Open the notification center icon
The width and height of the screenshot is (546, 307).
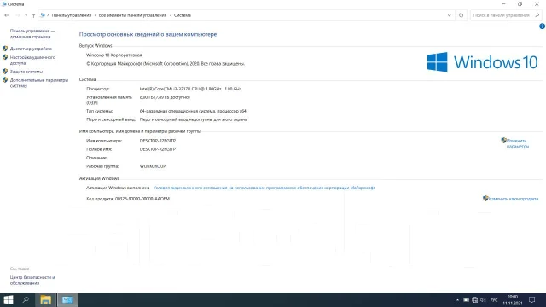coord(531,300)
